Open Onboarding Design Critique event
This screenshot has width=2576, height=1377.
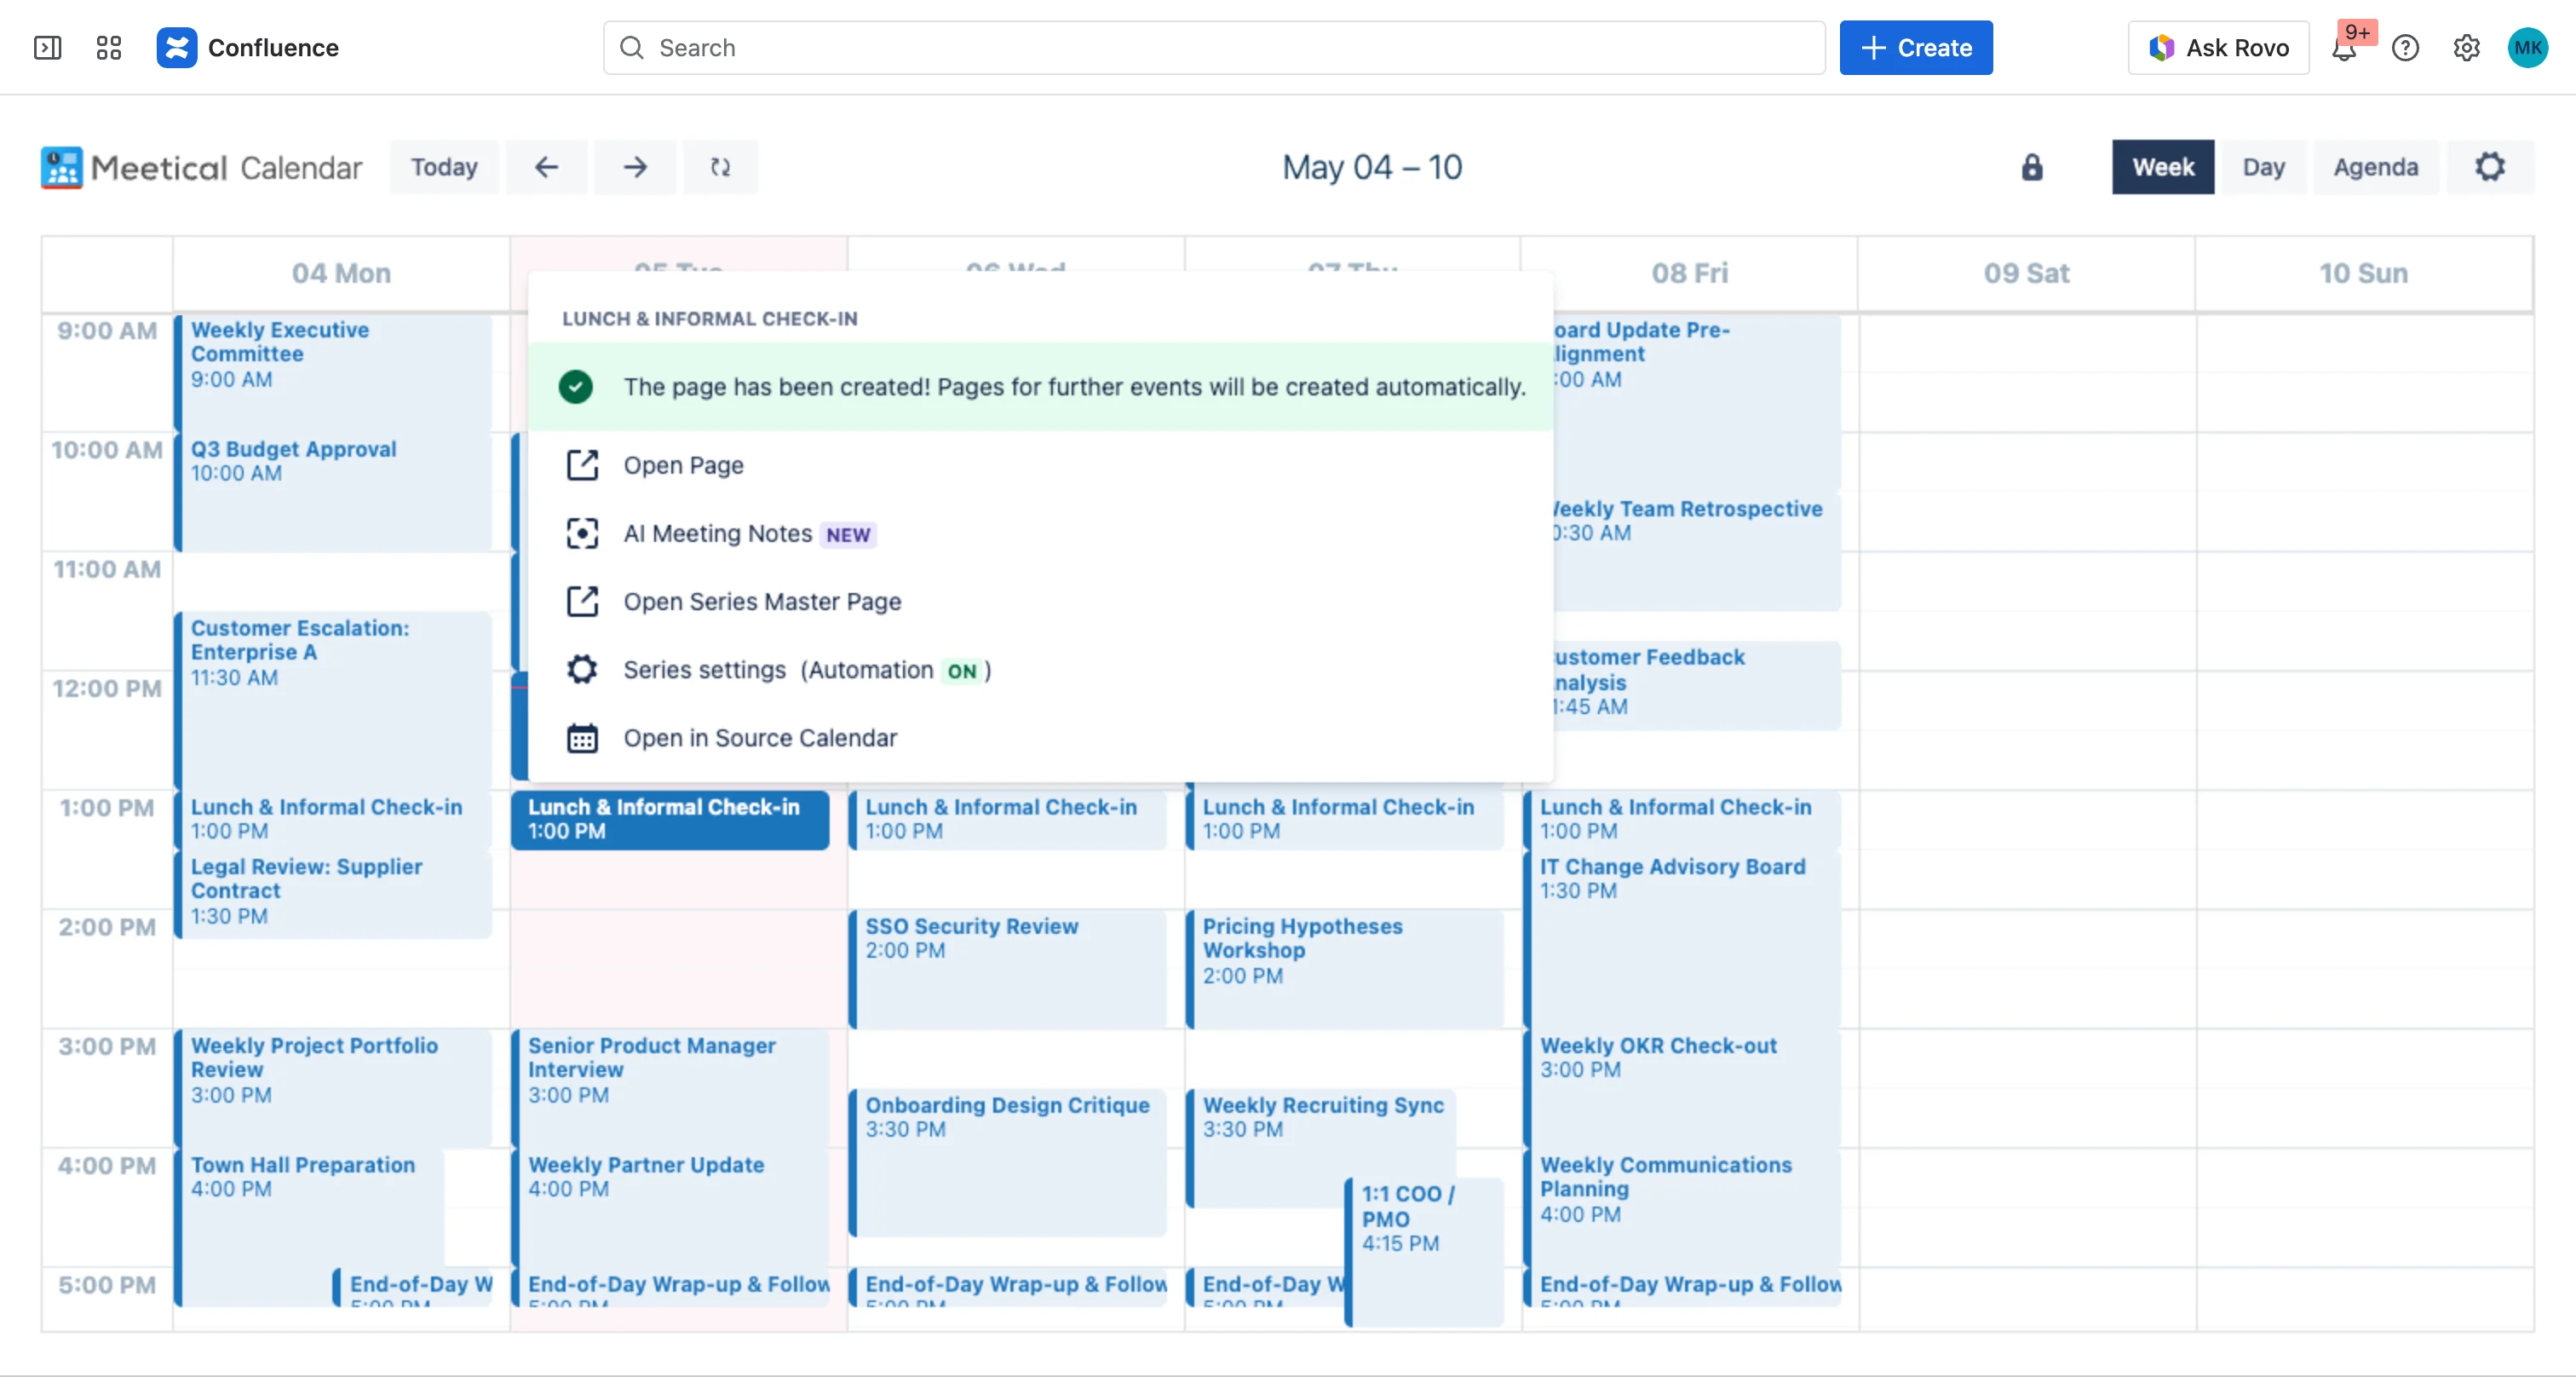pos(1007,1162)
